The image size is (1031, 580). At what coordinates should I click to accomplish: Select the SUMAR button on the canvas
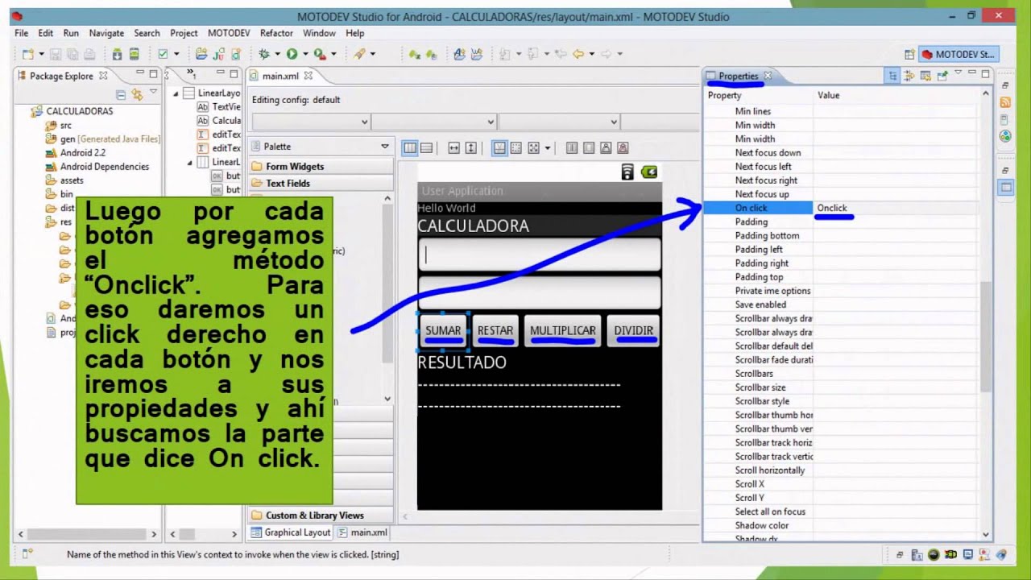point(443,331)
